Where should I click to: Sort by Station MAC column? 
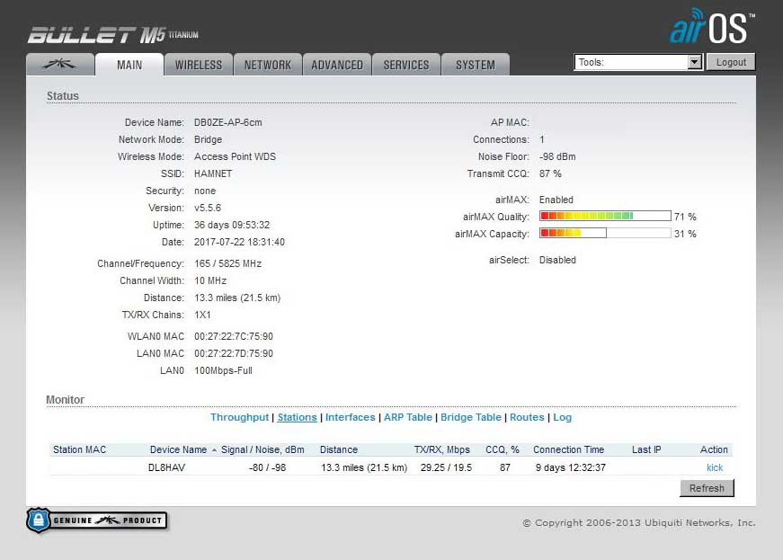[79, 449]
